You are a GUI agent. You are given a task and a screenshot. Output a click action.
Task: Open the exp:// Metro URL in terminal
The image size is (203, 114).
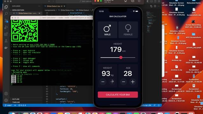tap(42, 45)
